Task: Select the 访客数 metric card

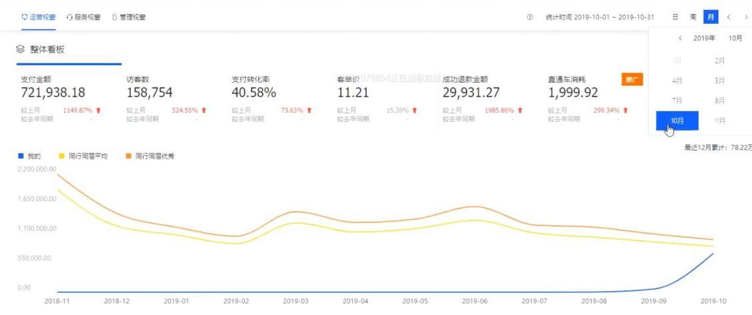Action: [x=174, y=99]
